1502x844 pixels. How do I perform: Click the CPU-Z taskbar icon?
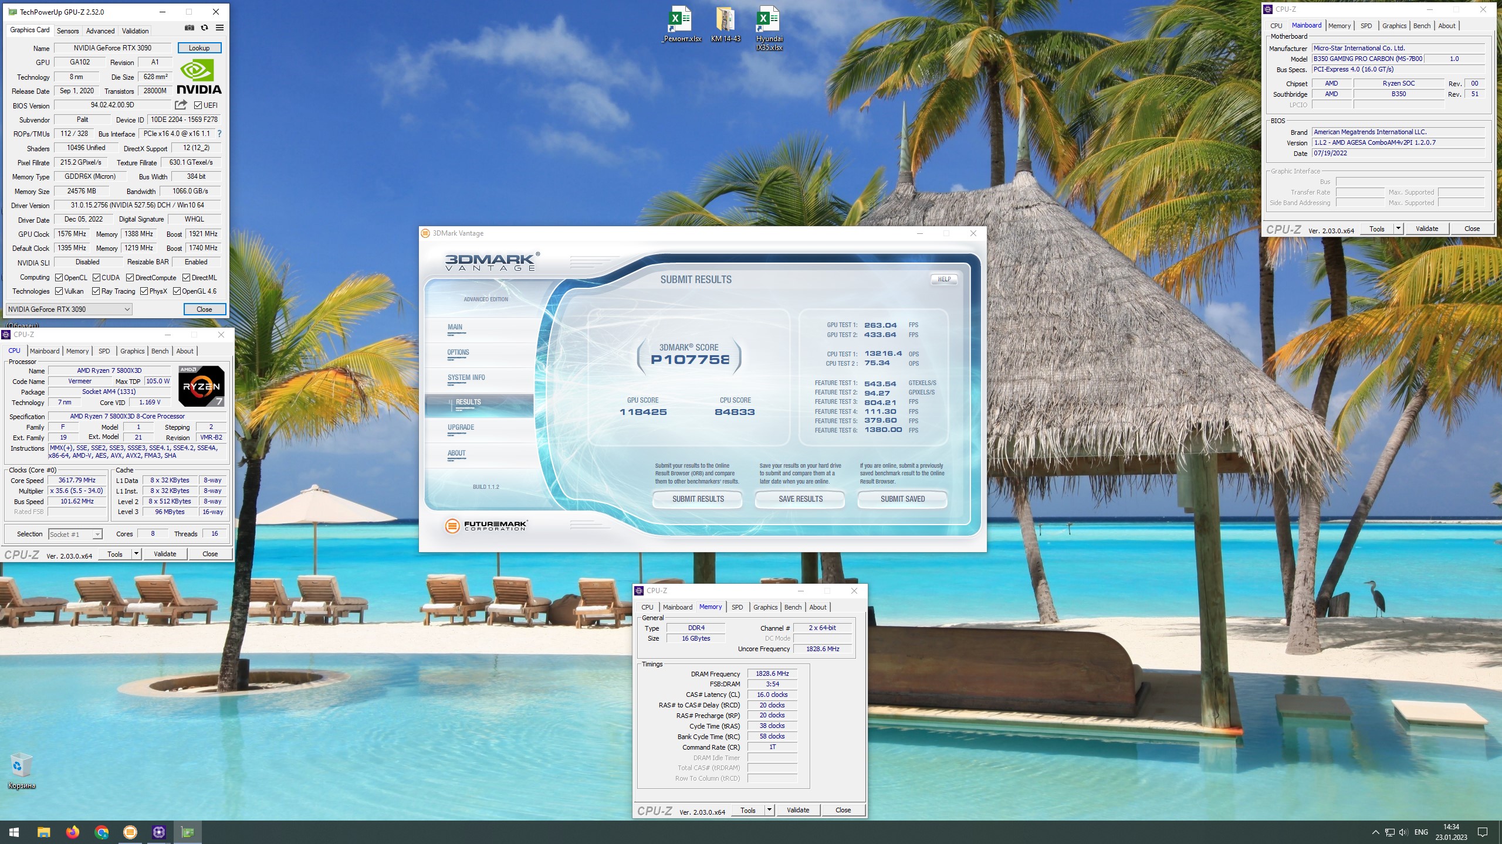[159, 832]
